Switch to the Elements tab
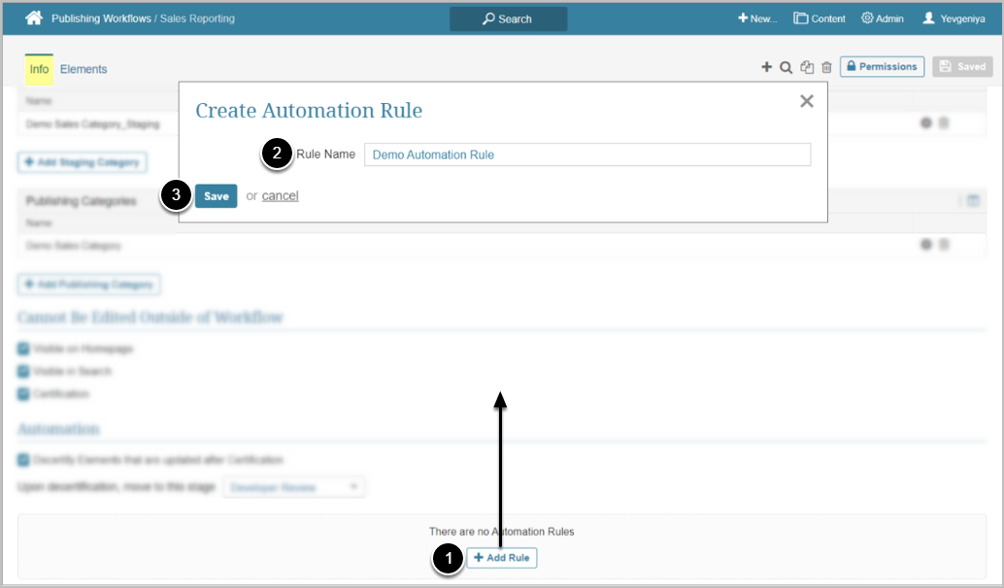The height and width of the screenshot is (588, 1004). [84, 69]
